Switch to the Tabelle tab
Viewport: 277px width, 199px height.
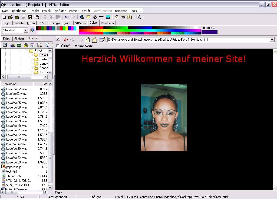[19, 23]
